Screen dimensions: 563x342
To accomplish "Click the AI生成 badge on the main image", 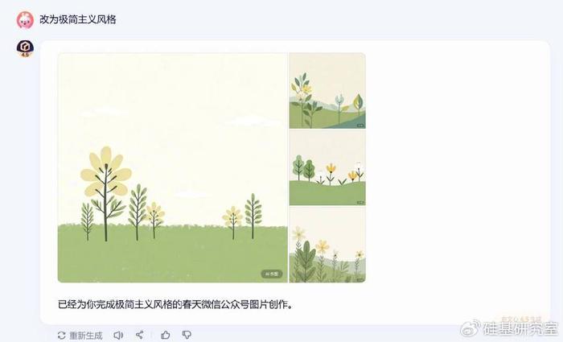I will (272, 274).
